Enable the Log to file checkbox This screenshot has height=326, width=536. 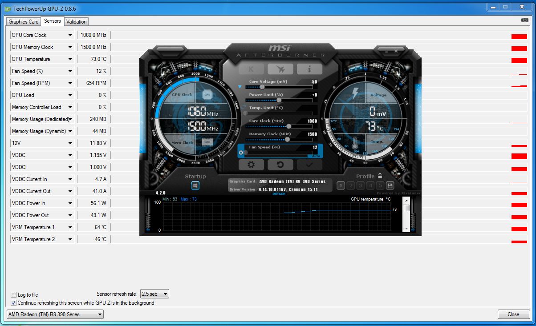13,295
